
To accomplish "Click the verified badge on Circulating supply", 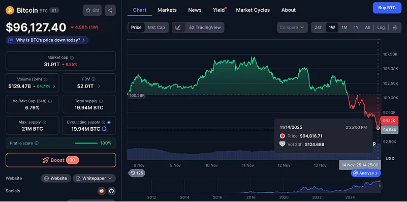I will pyautogui.click(x=109, y=122).
